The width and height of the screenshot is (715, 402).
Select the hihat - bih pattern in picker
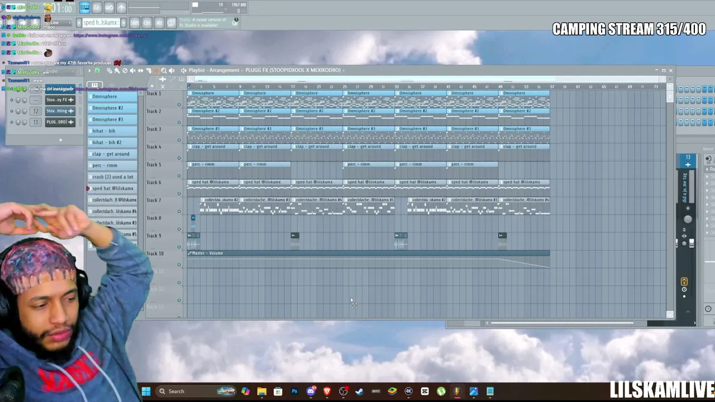click(x=112, y=131)
